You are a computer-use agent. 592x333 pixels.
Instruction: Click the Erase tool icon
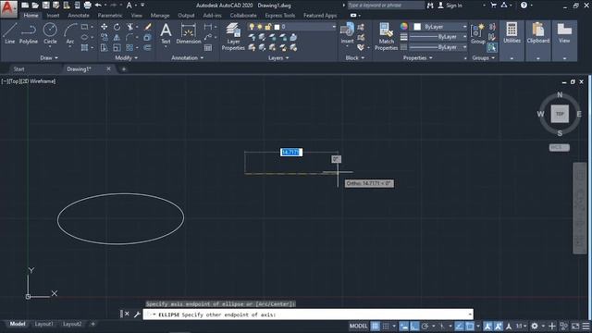coord(148,27)
